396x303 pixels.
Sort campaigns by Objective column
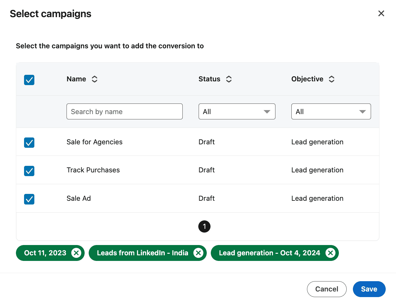click(331, 79)
